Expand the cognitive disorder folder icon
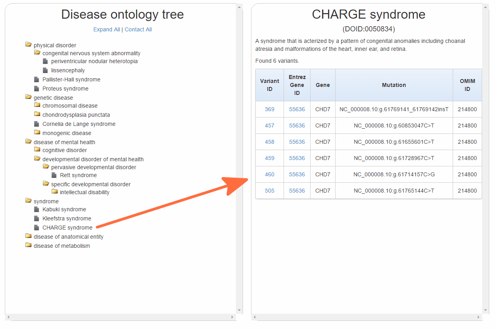496x330 pixels. coord(37,150)
